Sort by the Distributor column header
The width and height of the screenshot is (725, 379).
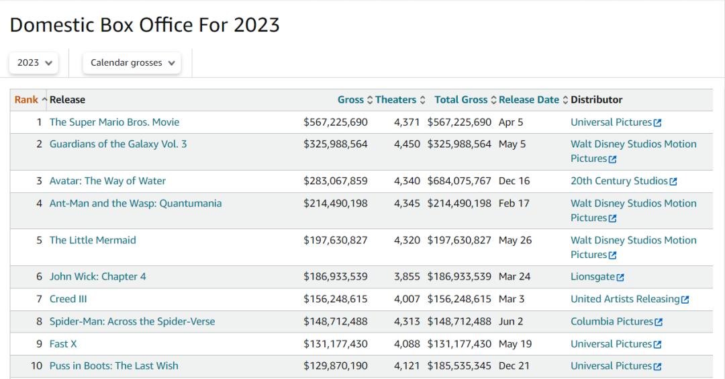pyautogui.click(x=596, y=99)
